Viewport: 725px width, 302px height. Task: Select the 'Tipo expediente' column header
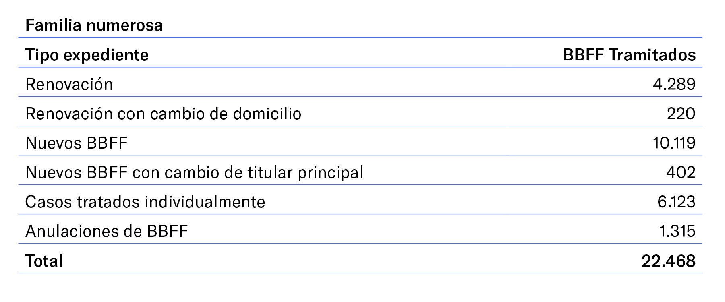pos(87,55)
